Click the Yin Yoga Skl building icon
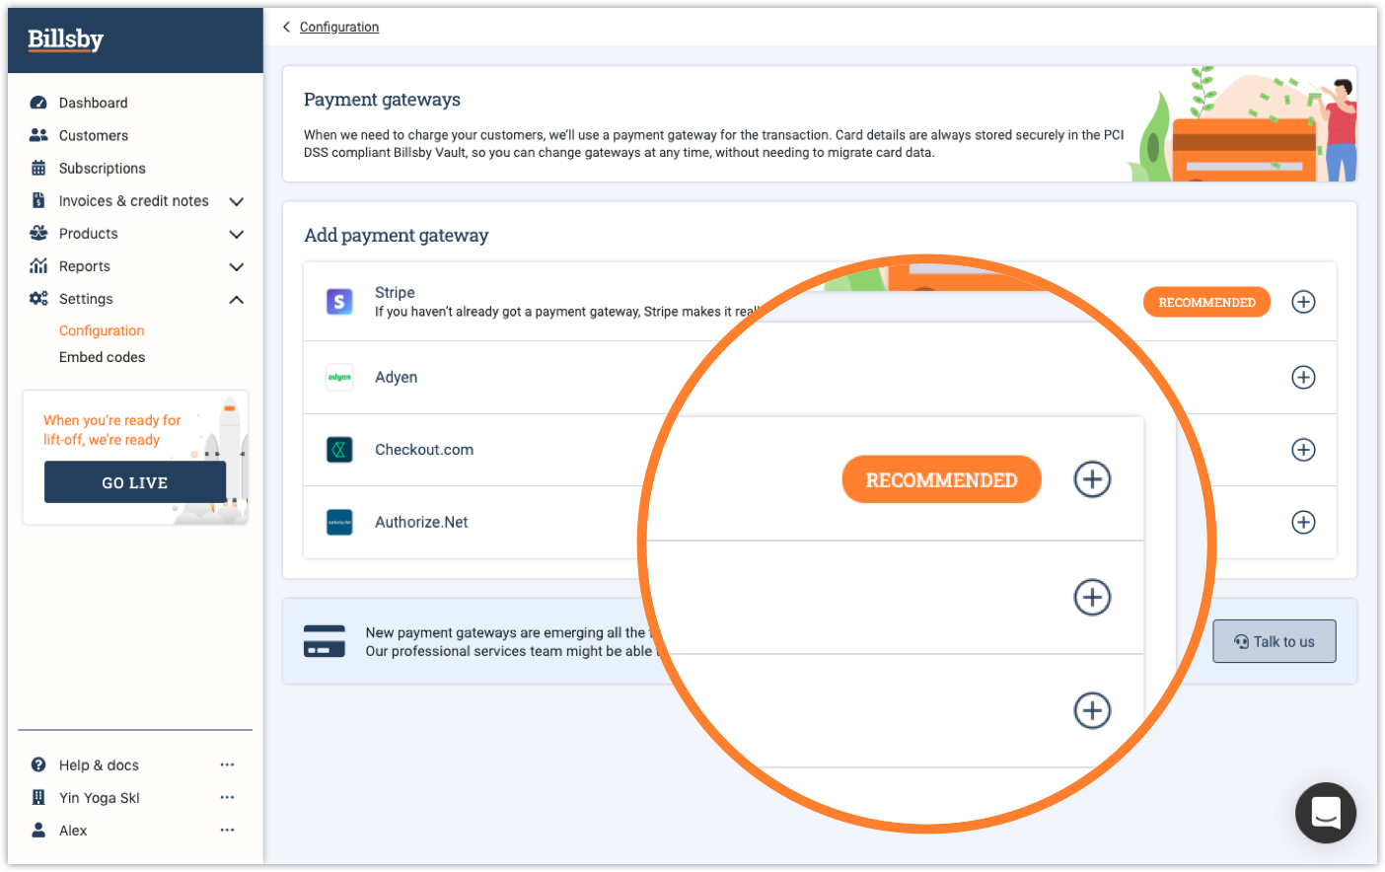The image size is (1385, 872). 38,797
